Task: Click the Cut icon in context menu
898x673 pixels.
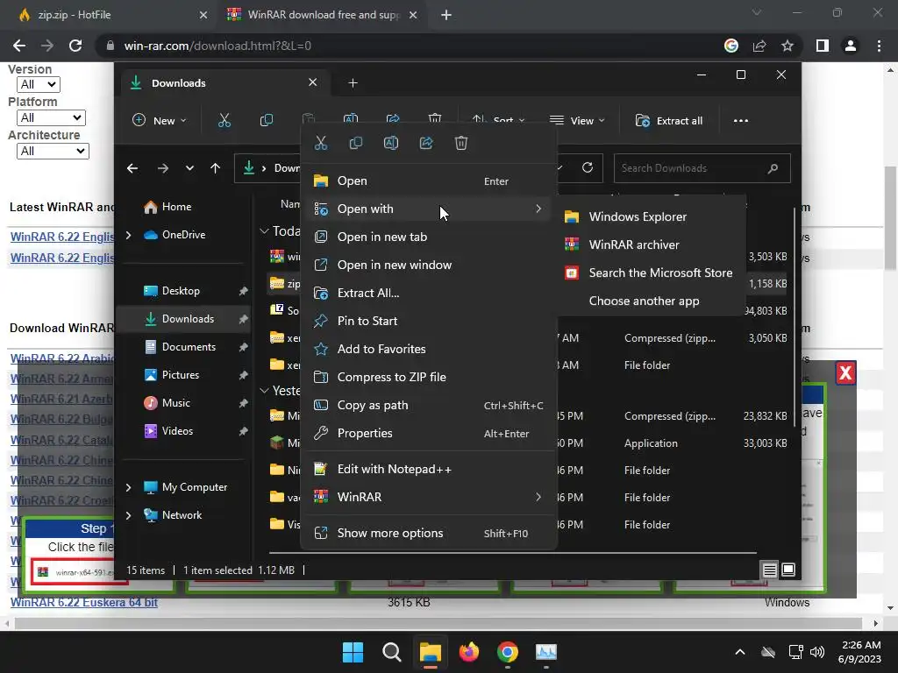Action: pyautogui.click(x=321, y=143)
